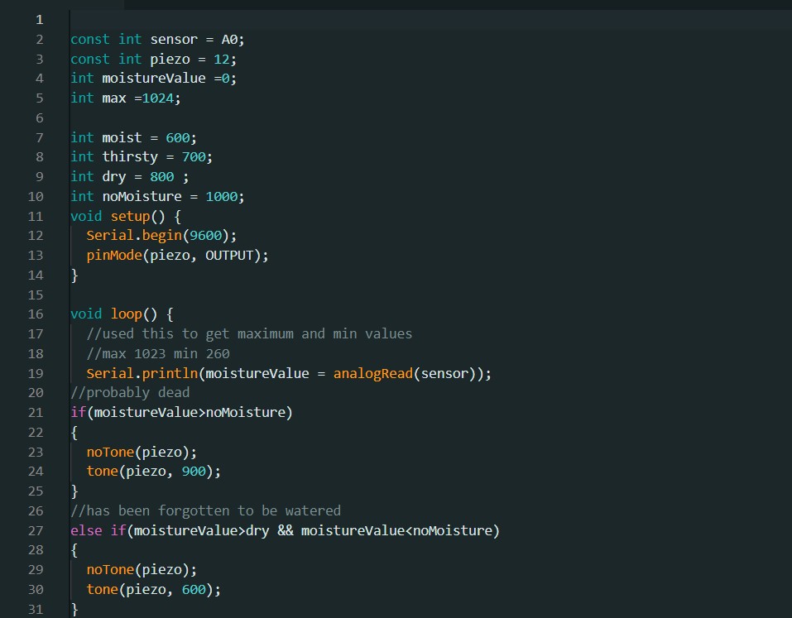Image resolution: width=792 pixels, height=618 pixels.
Task: Click 'setup' in 'void setup() {'
Action: [130, 216]
